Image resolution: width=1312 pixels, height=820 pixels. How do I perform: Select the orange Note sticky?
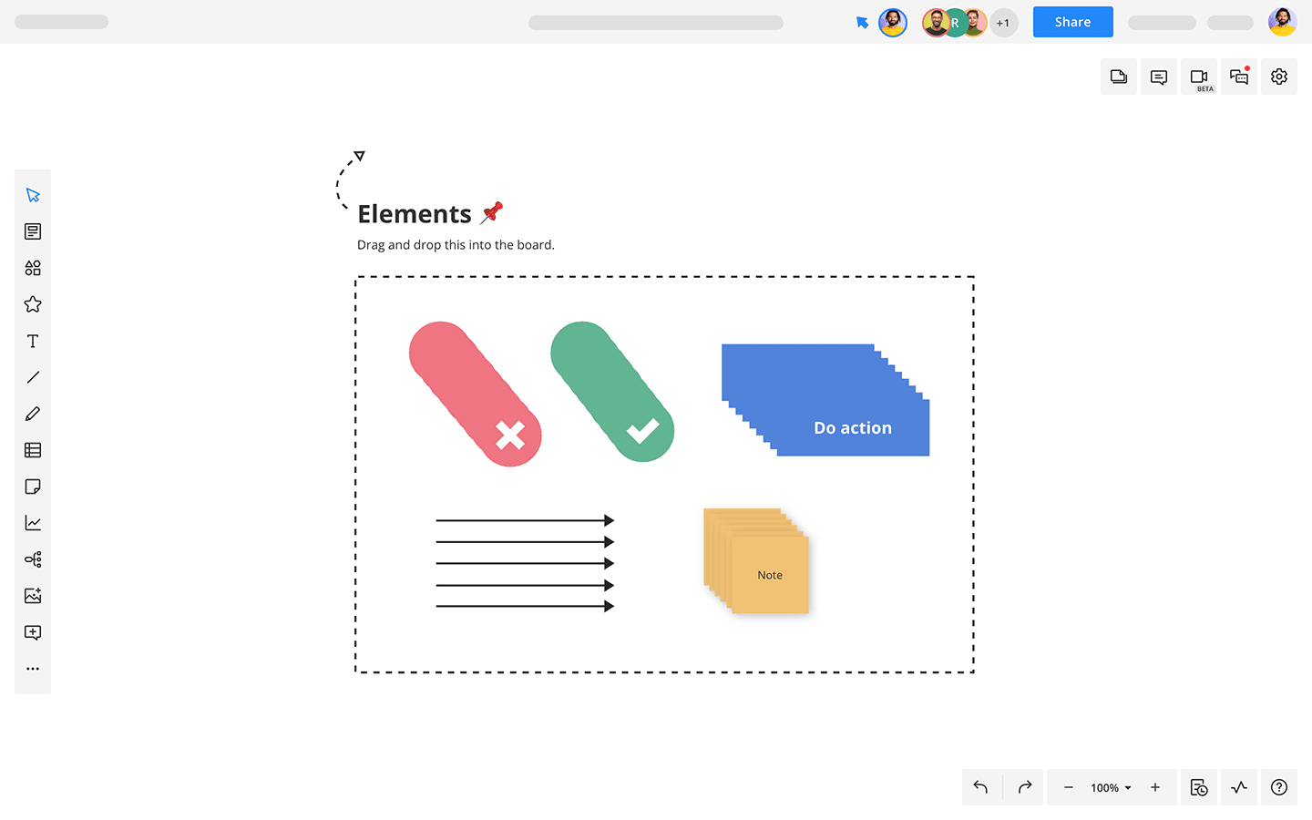coord(770,575)
